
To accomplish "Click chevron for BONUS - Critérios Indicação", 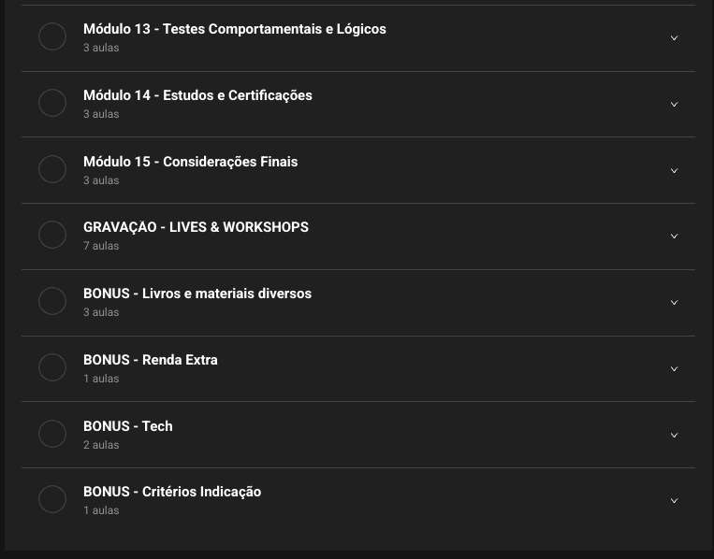I will tap(674, 501).
